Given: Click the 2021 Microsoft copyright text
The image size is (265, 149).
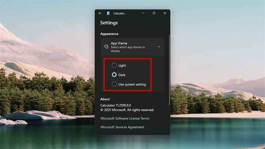Looking at the screenshot, I should pyautogui.click(x=127, y=110).
